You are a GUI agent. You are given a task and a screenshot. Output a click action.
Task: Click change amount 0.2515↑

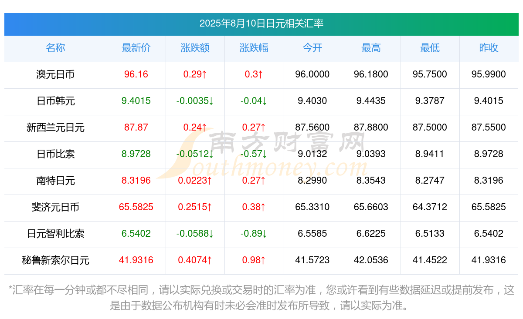click(195, 207)
